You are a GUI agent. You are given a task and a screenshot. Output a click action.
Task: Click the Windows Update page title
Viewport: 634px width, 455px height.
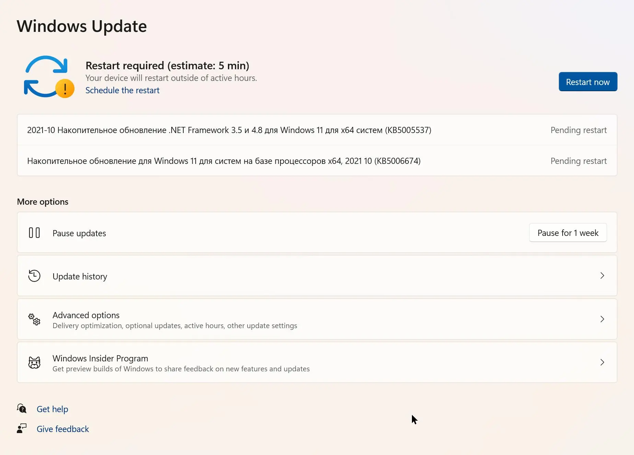[82, 26]
